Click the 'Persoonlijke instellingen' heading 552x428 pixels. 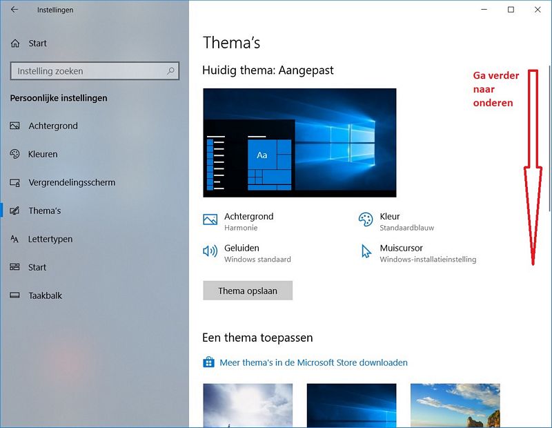coord(59,98)
